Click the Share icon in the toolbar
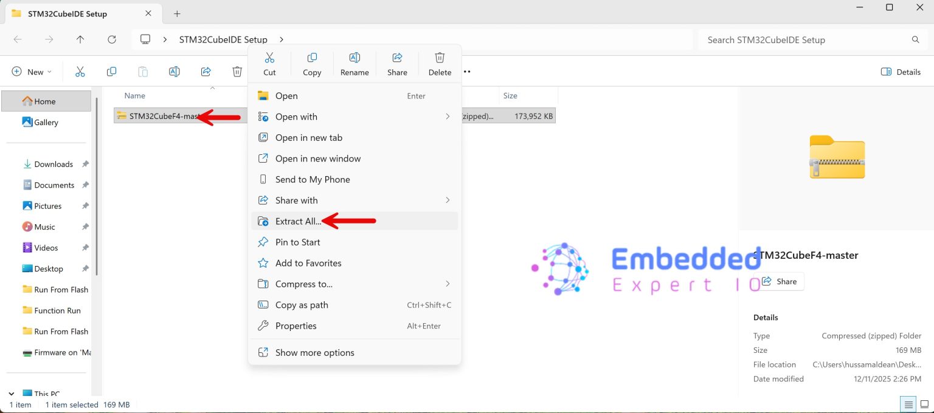934x413 pixels. pyautogui.click(x=206, y=71)
